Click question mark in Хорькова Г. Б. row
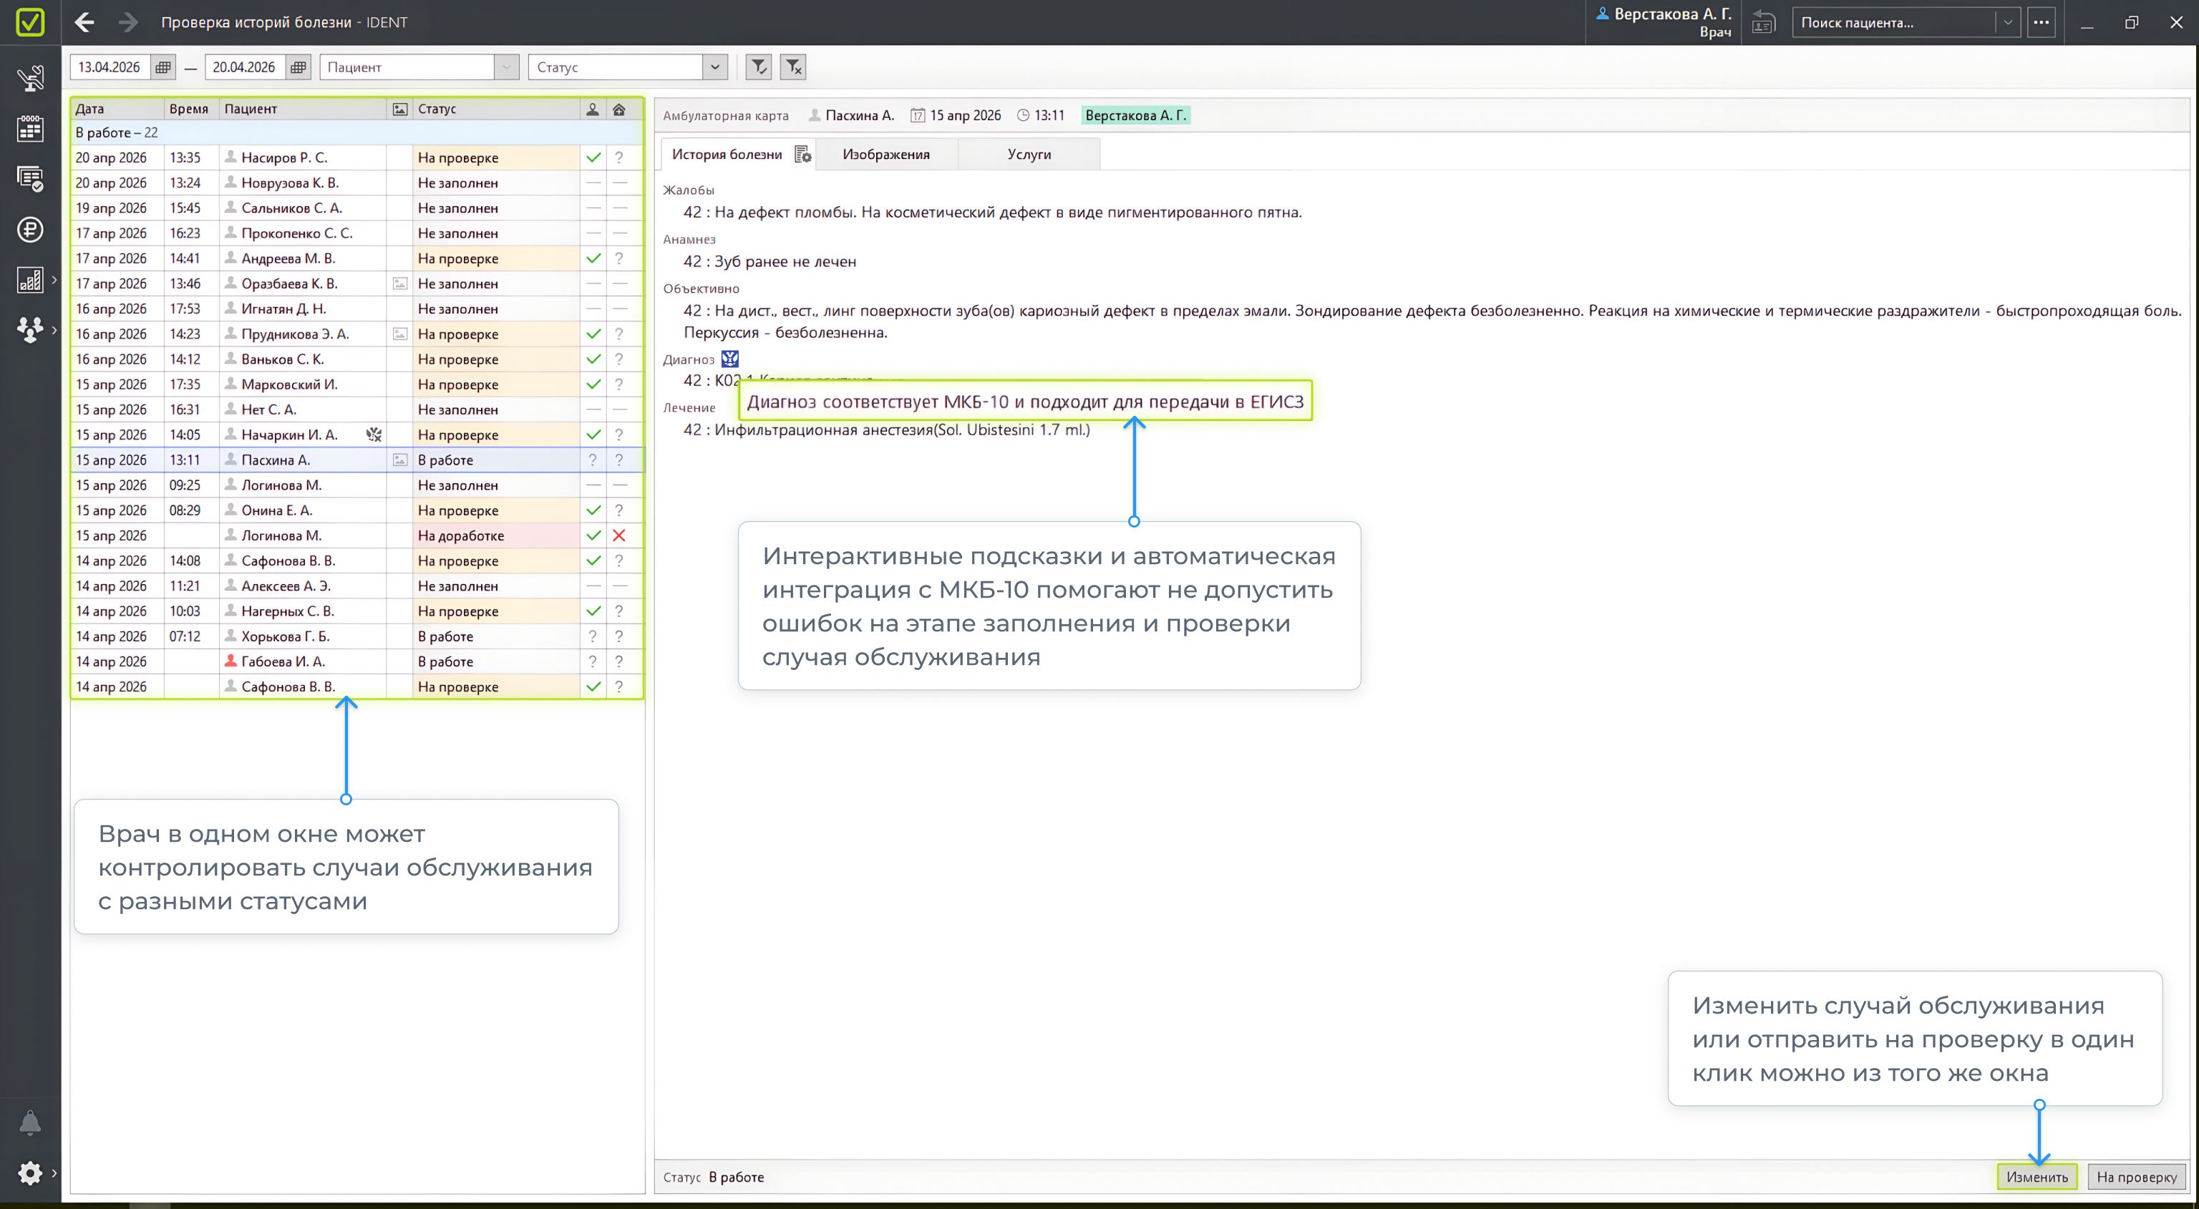Image resolution: width=2199 pixels, height=1209 pixels. [593, 636]
